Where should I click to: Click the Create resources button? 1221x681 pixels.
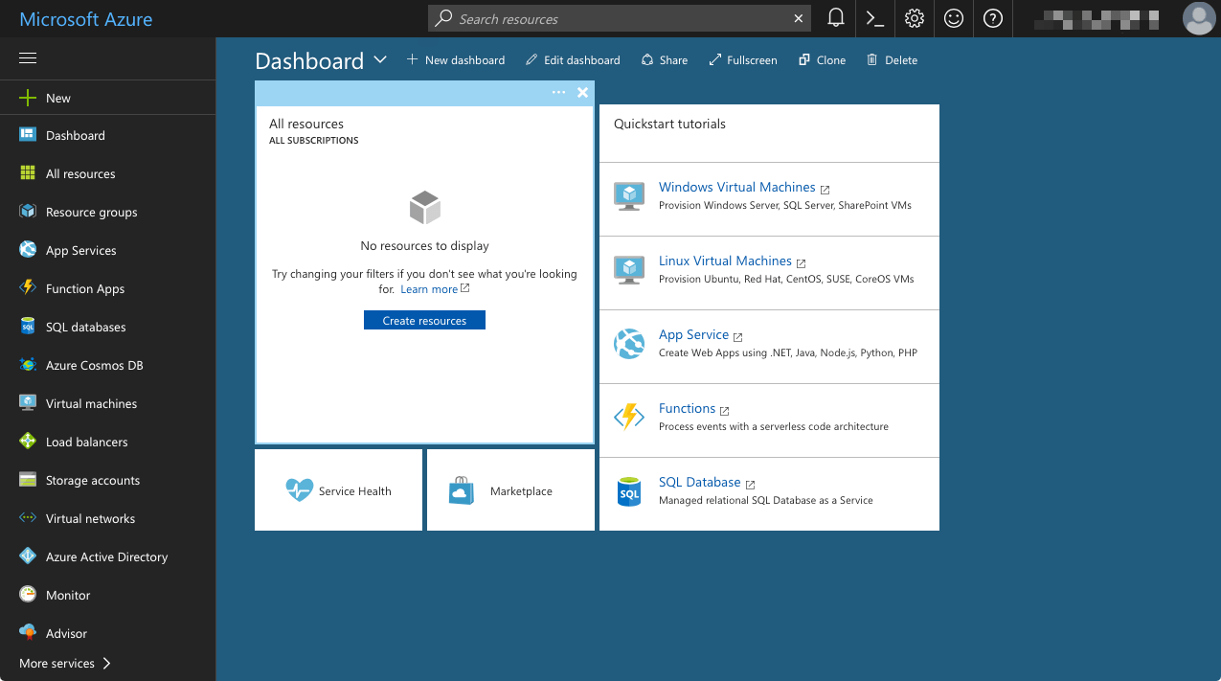(x=424, y=320)
